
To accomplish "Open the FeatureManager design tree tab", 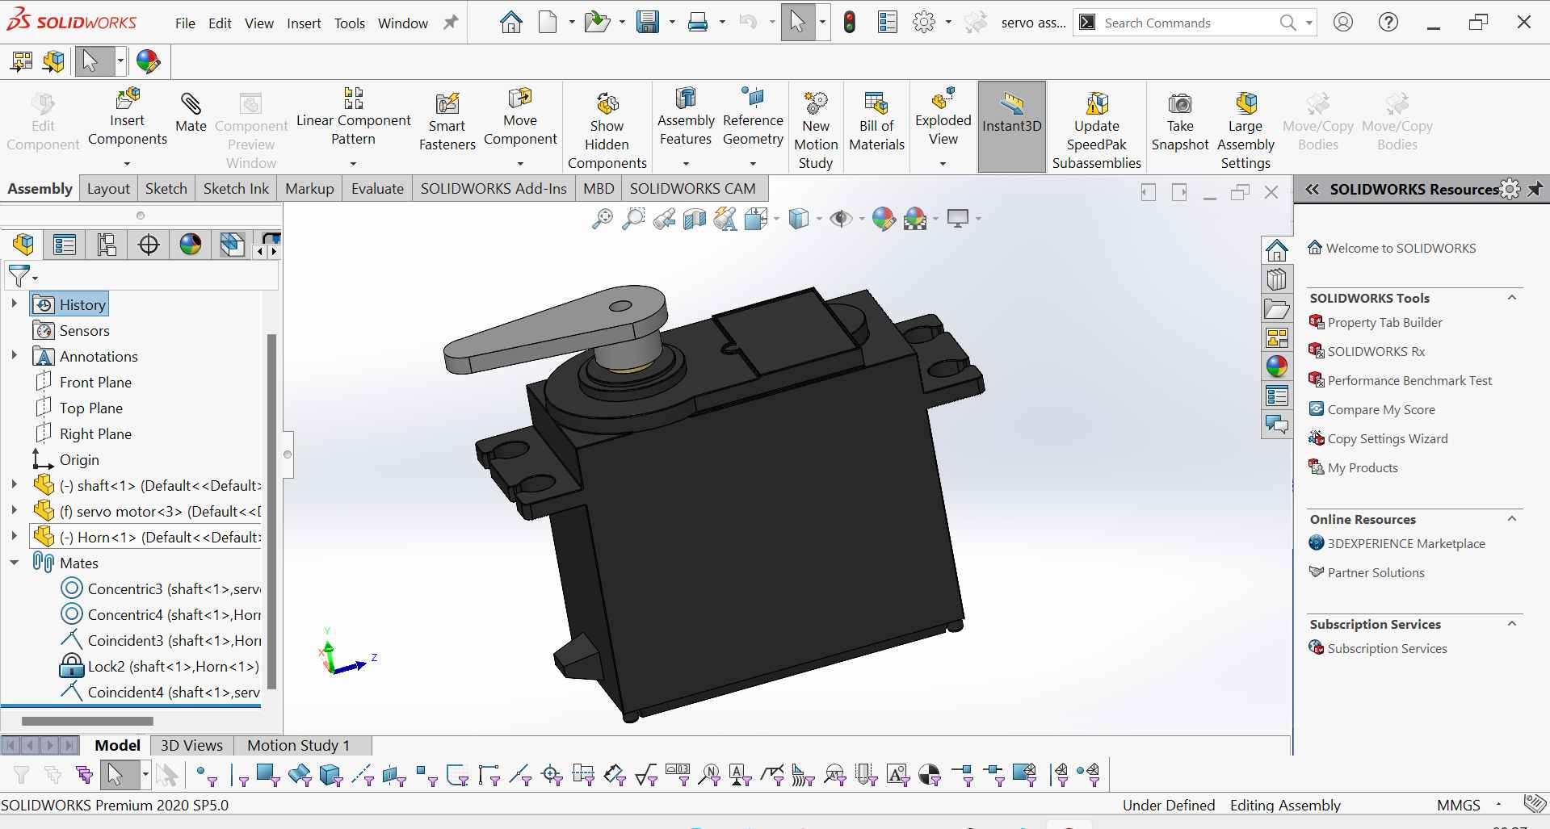I will click(23, 244).
